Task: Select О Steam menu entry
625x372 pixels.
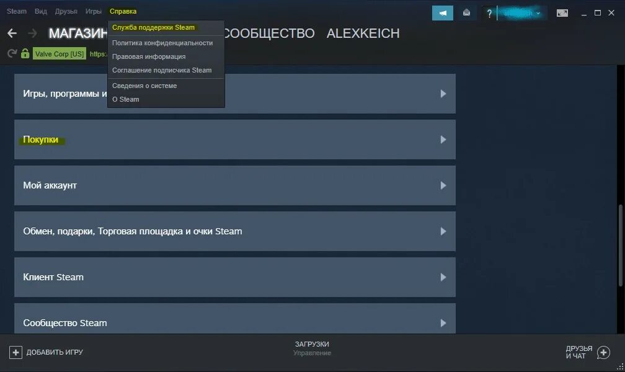Action: pyautogui.click(x=166, y=99)
